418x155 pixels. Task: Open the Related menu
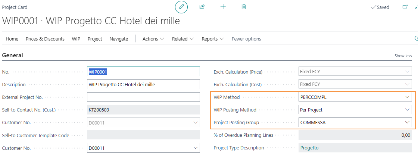[183, 39]
